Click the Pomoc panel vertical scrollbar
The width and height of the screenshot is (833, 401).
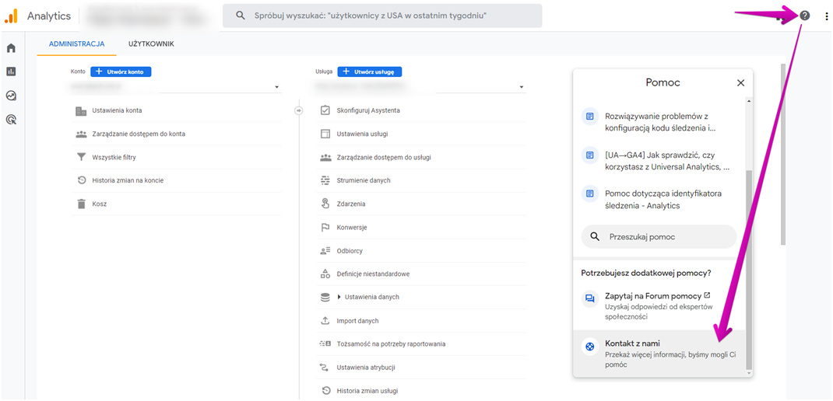tap(750, 270)
